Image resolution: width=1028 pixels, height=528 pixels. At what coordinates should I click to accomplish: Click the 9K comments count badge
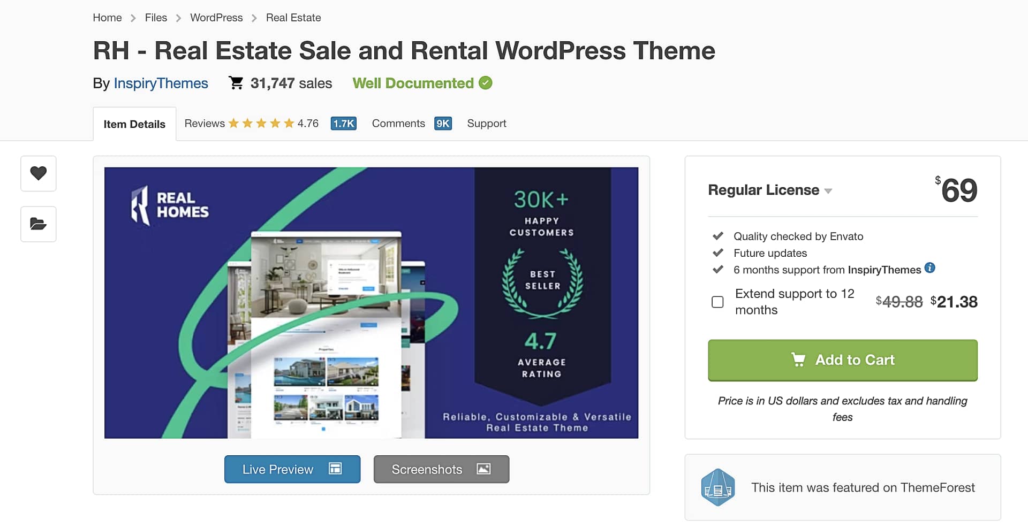click(443, 124)
